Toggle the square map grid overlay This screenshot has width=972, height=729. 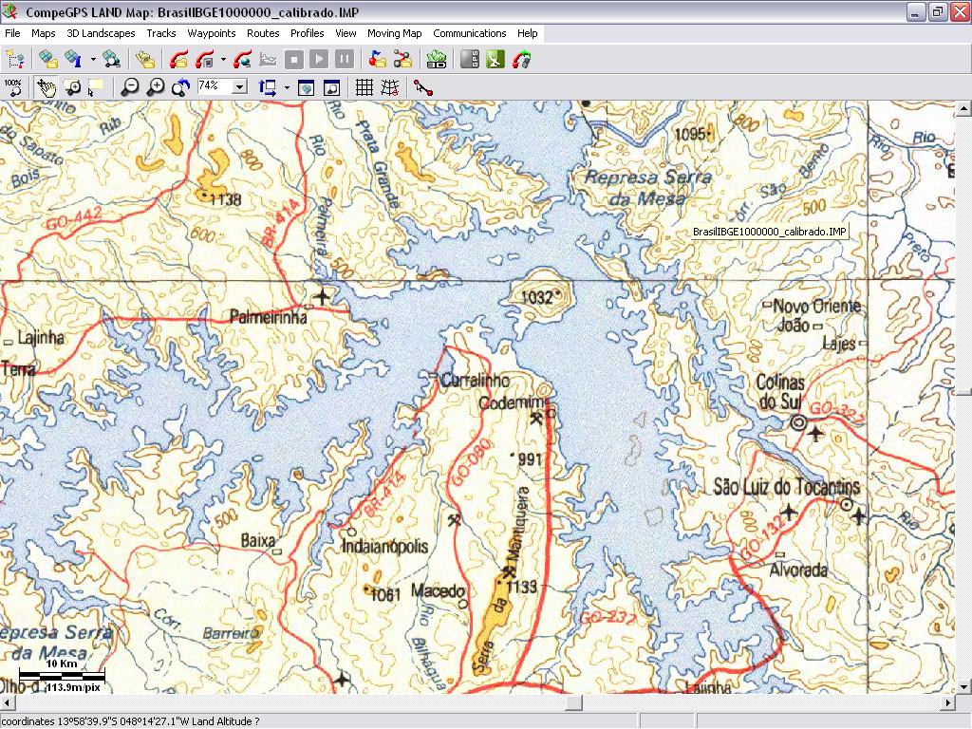coord(364,87)
